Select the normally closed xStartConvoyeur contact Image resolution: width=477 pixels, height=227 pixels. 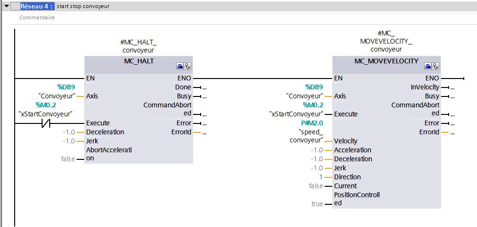click(45, 123)
